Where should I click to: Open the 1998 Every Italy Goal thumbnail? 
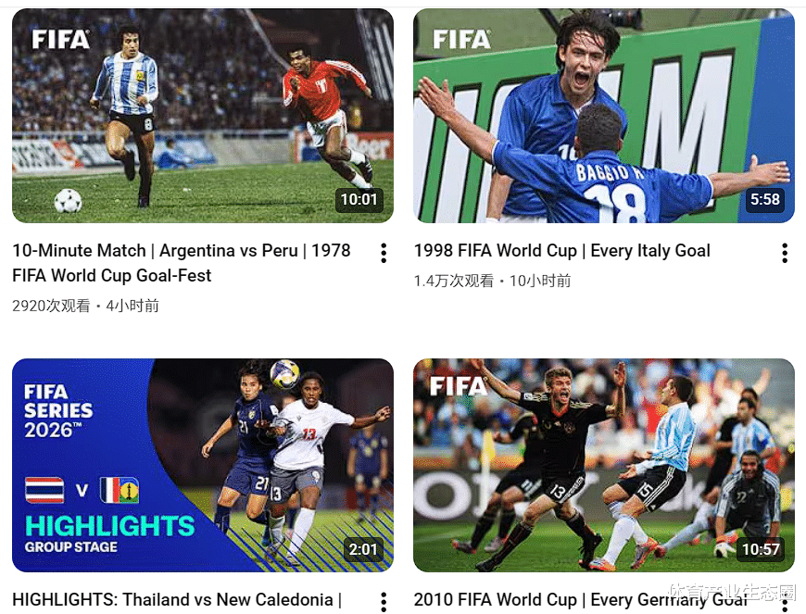(604, 116)
